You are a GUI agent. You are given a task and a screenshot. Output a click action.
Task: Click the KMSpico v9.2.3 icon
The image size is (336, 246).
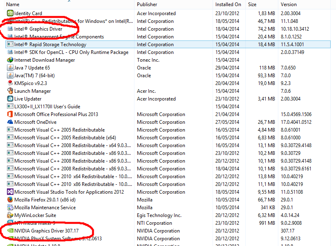(10, 83)
